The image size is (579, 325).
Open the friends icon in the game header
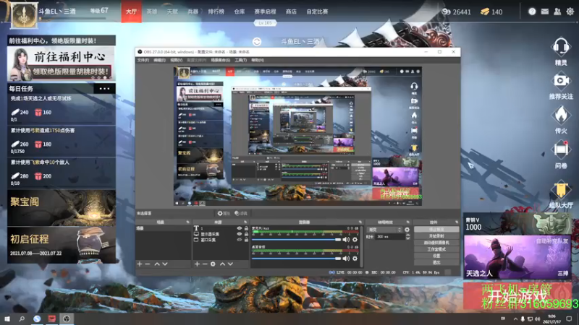coord(557,12)
